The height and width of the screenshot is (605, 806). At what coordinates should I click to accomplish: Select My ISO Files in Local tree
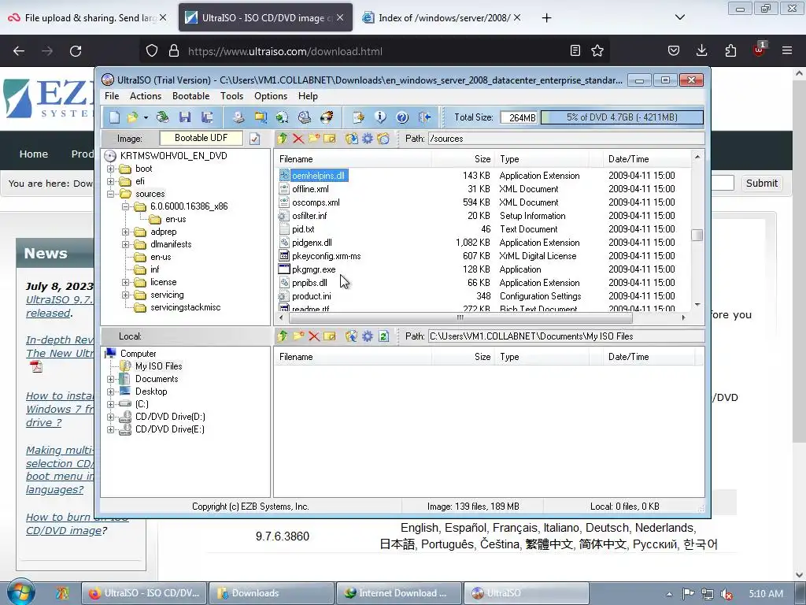pyautogui.click(x=158, y=366)
